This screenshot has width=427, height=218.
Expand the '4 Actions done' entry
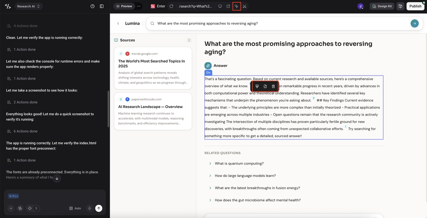(22, 26)
